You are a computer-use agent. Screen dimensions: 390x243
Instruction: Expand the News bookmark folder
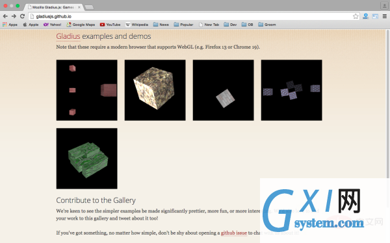pyautogui.click(x=161, y=25)
